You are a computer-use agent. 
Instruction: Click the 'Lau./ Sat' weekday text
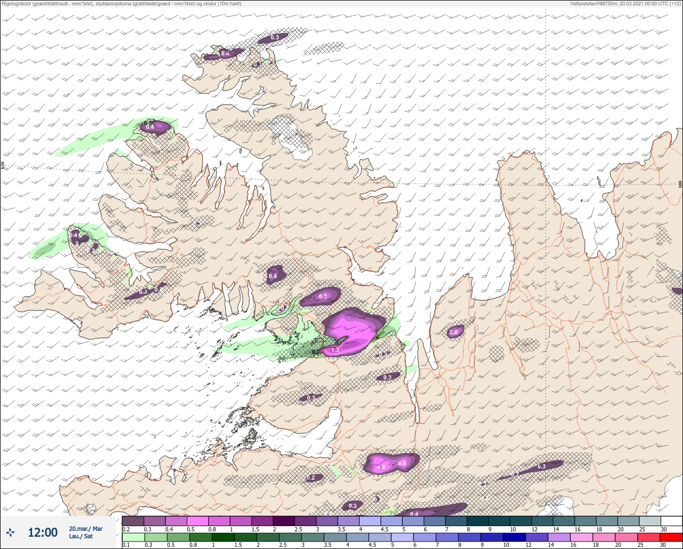[81, 536]
